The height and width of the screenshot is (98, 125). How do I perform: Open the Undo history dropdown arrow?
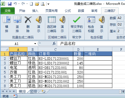coord(19,4)
